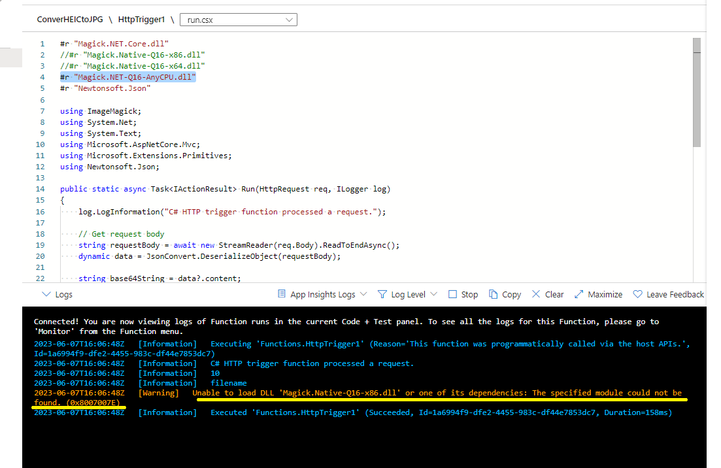Select Leave Feedback in the toolbar

(x=675, y=294)
